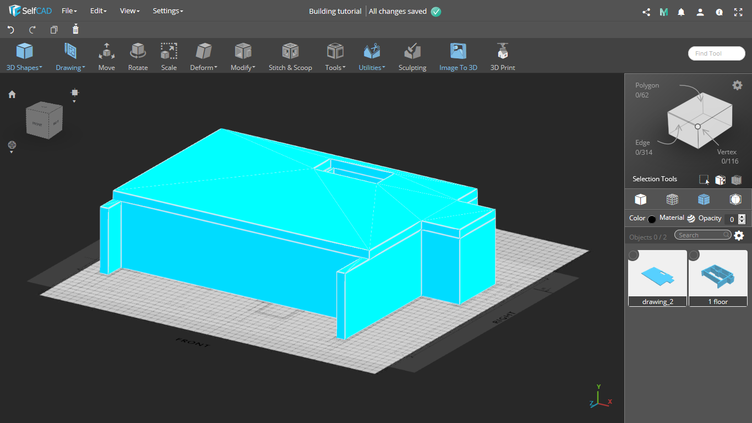
Task: Click the Share icon
Action: click(646, 12)
